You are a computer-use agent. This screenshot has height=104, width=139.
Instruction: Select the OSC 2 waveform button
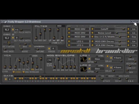[x=7, y=38]
